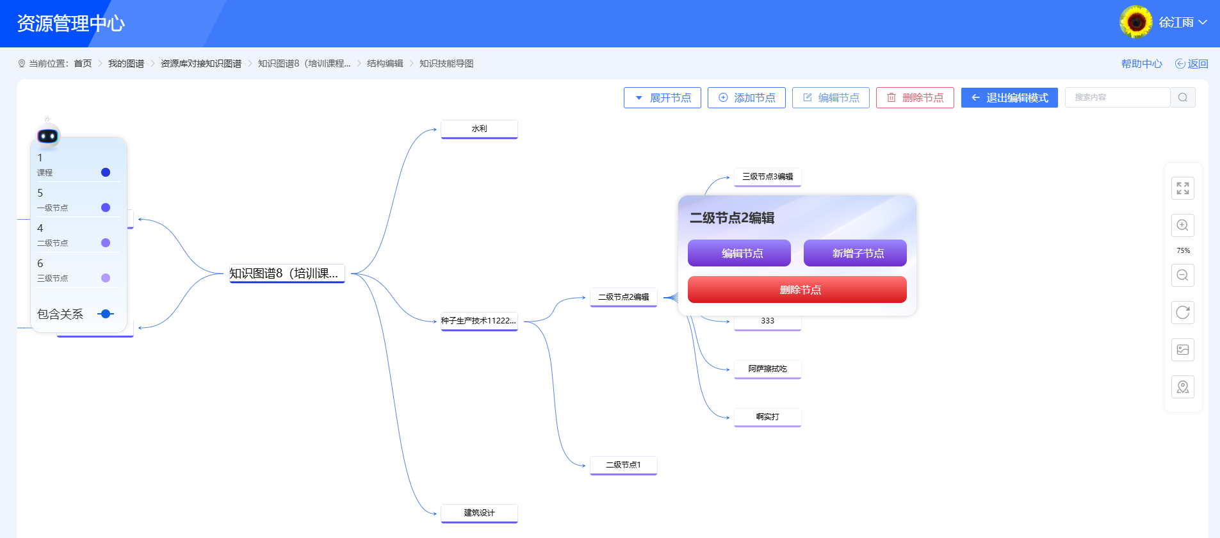Click the search magnifier icon

(x=1182, y=97)
